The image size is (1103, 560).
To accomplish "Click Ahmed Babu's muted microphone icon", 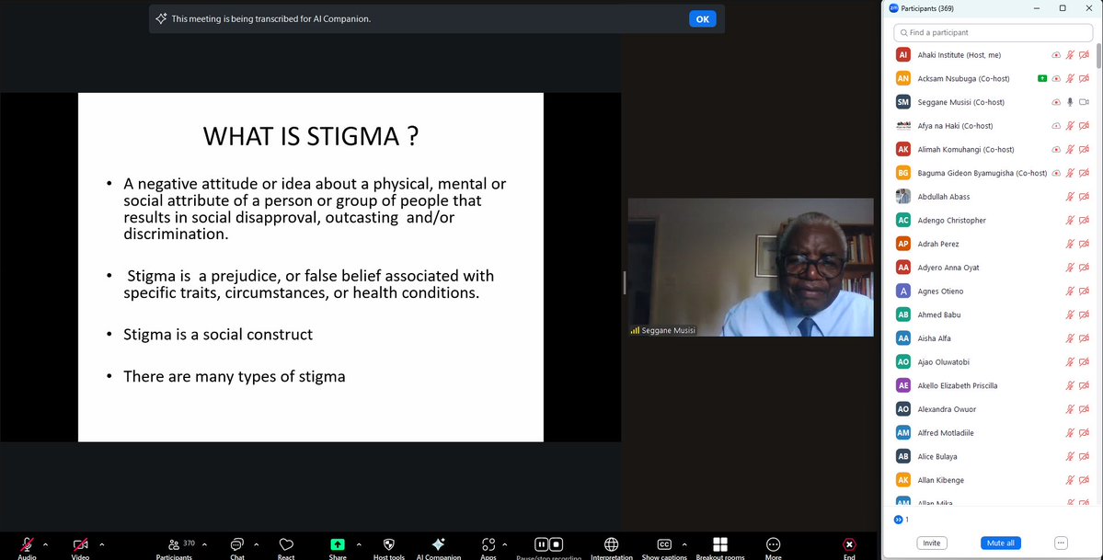I will coord(1071,314).
